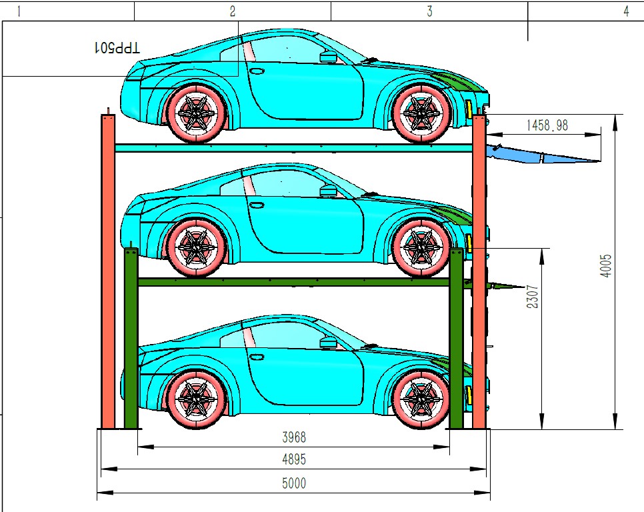This screenshot has width=644, height=512.
Task: Click the 1458.98 dimension value
Action: pyautogui.click(x=547, y=125)
